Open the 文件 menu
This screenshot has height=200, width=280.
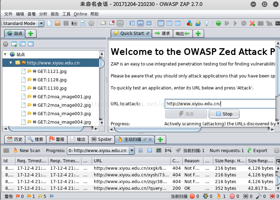8,14
